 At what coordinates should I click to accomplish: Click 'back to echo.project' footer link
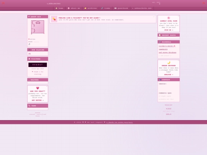pos(120,122)
